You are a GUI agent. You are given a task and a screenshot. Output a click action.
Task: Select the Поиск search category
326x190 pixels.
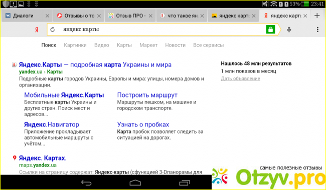click(49, 45)
